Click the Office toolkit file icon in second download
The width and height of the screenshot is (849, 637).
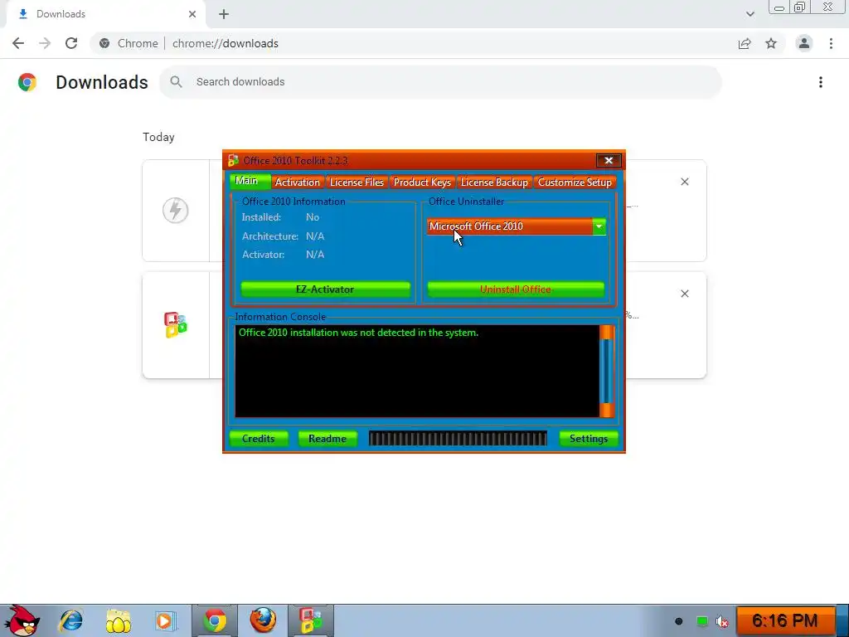(x=176, y=325)
